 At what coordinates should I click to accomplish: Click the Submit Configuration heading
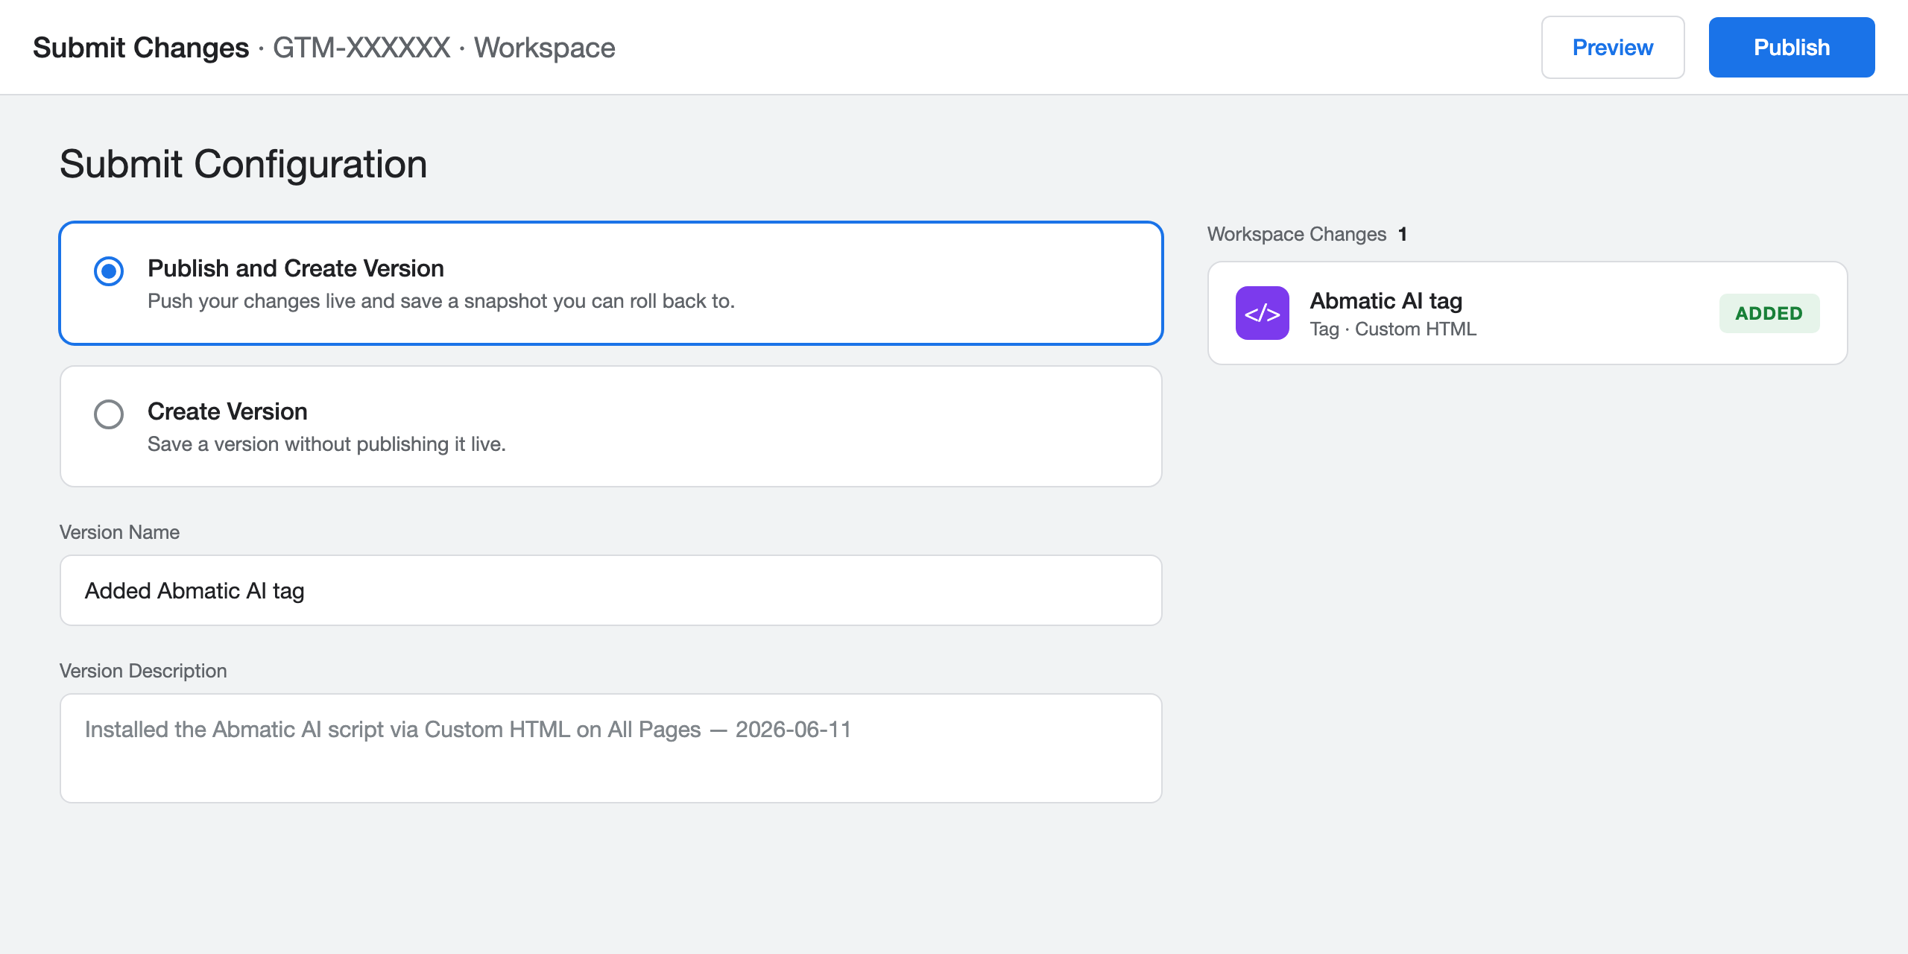pos(244,164)
